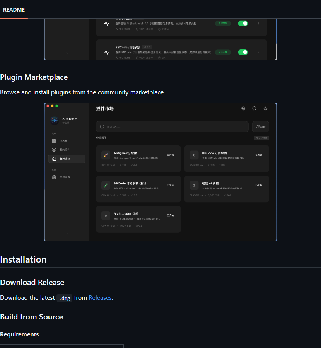
Task: Click the 刷新 refresh button
Action: coord(261,127)
